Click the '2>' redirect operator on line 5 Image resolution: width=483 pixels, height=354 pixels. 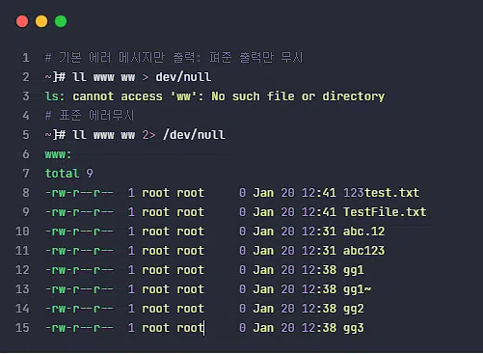pyautogui.click(x=148, y=135)
